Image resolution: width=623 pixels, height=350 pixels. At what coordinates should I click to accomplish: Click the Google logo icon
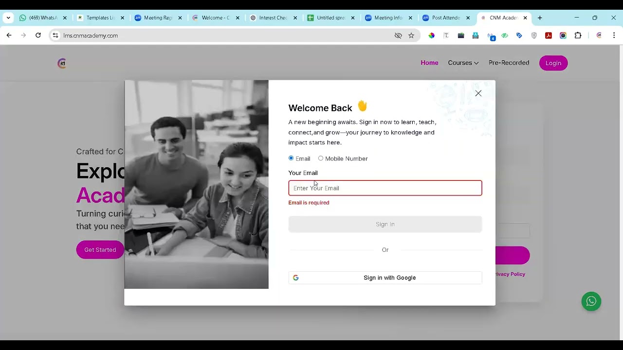tap(295, 278)
